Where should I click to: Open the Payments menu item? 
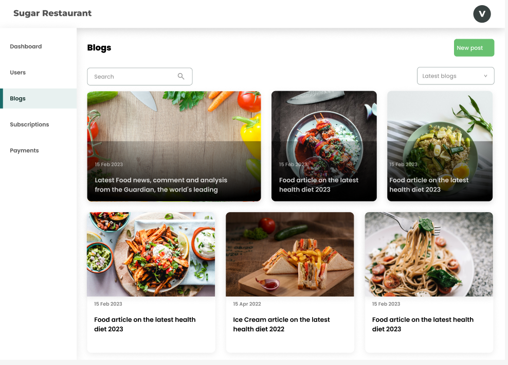[24, 150]
